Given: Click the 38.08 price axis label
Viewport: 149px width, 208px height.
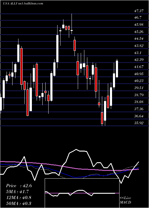Looking at the screenshot, I should (139, 102).
